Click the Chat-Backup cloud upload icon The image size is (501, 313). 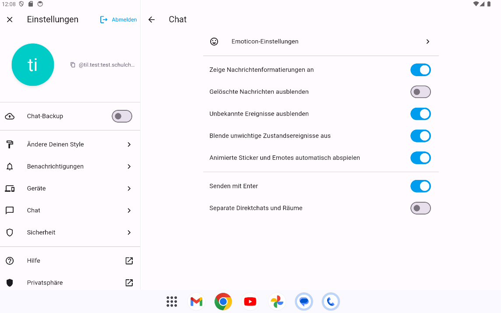(x=10, y=116)
